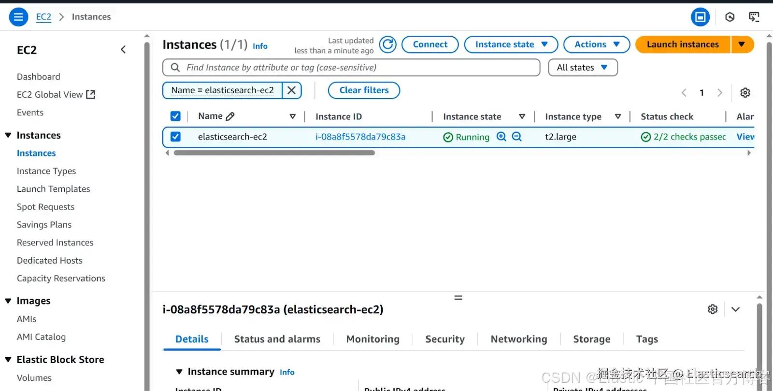Open AMIs in the sidebar

pyautogui.click(x=27, y=319)
